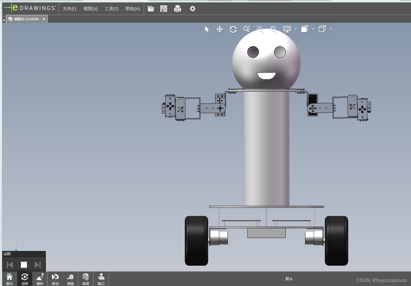Activate the pan move tool
This screenshot has height=286, width=411.
pos(220,29)
